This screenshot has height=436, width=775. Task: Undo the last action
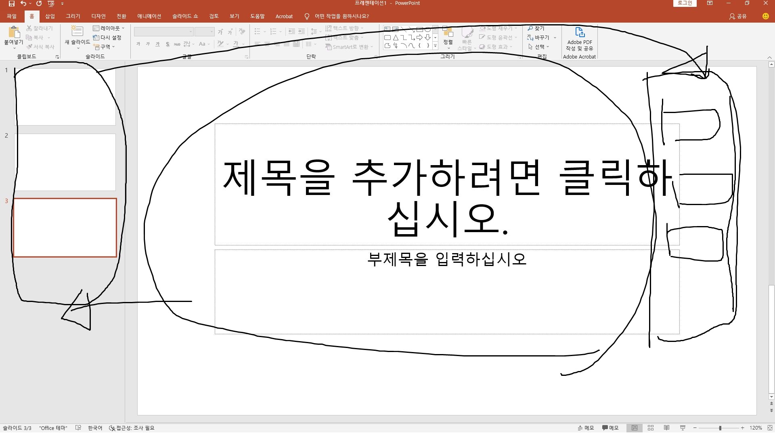pos(23,4)
